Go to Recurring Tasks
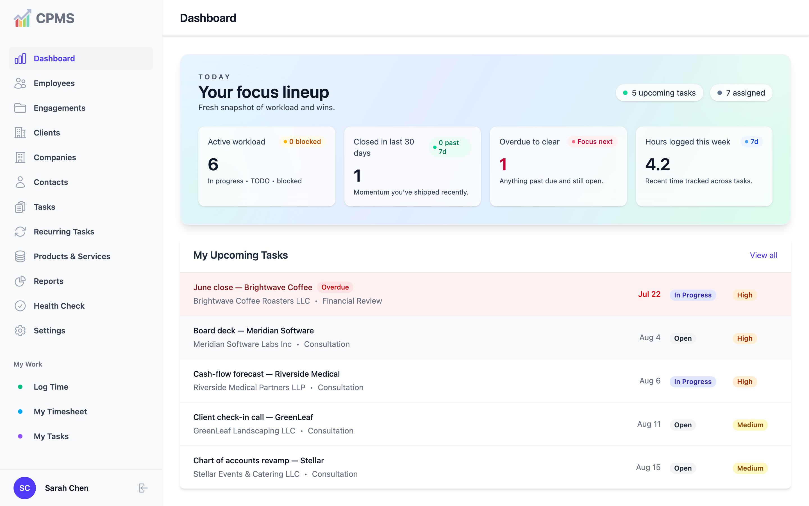This screenshot has height=506, width=809. point(81,232)
